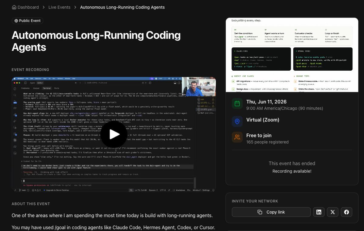
Task: Click the 9:00 AM America/Chicago time text
Action: click(x=285, y=108)
